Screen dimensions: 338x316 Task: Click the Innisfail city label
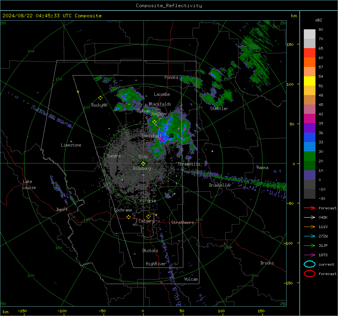(x=151, y=136)
